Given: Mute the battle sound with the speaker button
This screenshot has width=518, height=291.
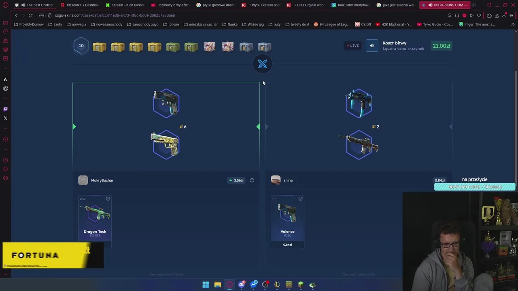Looking at the screenshot, I should click(372, 46).
